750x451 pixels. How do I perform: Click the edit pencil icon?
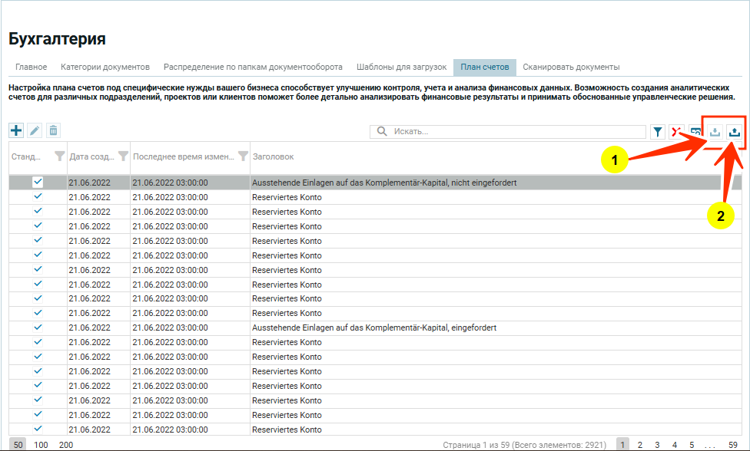tap(35, 130)
